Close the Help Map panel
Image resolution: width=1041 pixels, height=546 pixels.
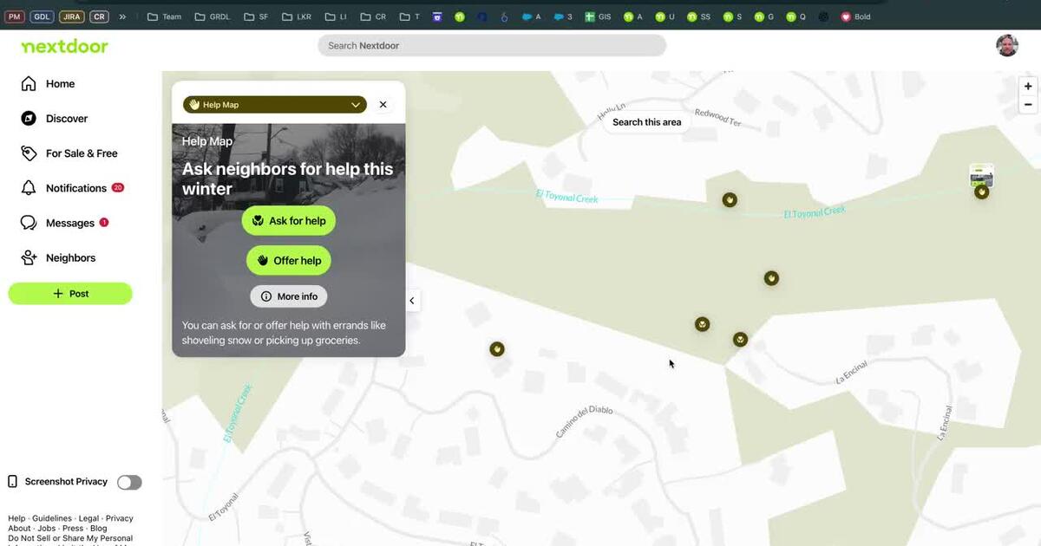pyautogui.click(x=383, y=105)
